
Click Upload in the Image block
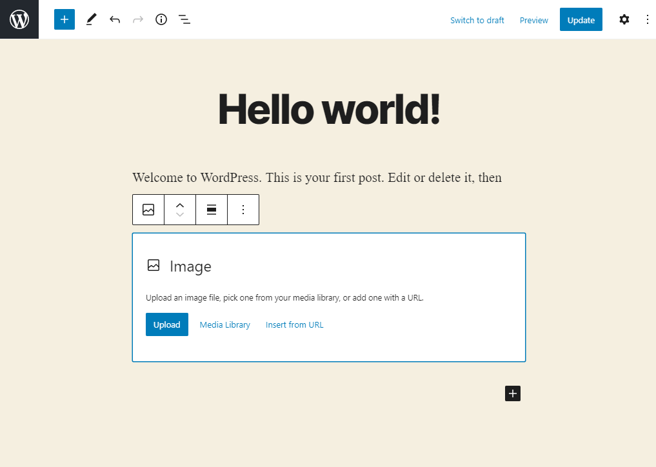(x=166, y=324)
